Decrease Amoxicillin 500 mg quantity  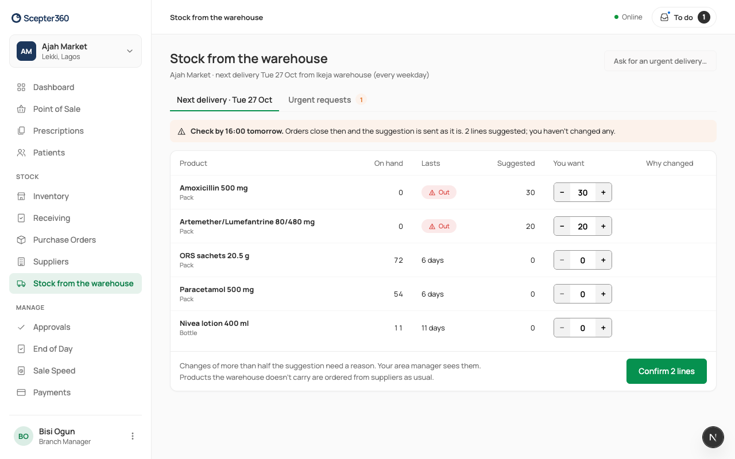pyautogui.click(x=562, y=192)
